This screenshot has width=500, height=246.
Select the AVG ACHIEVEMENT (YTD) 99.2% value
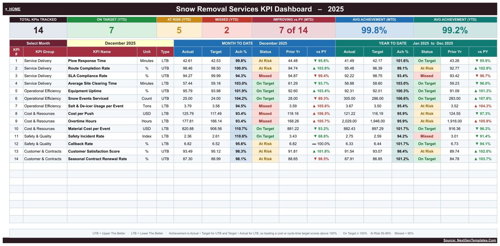[x=455, y=30]
